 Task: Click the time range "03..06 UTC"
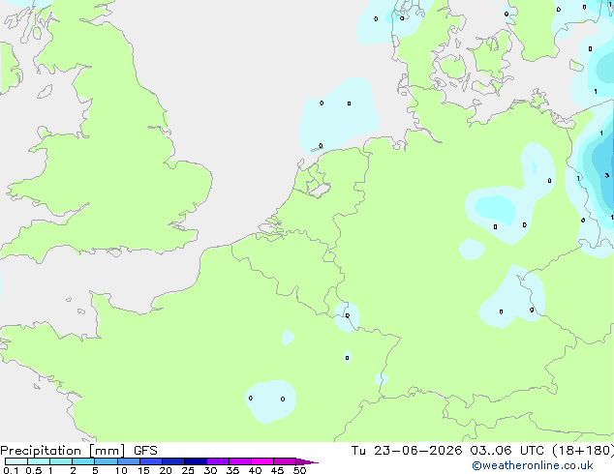coord(507,451)
